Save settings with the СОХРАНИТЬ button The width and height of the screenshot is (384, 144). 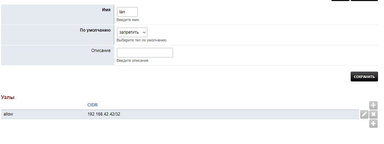(x=364, y=77)
